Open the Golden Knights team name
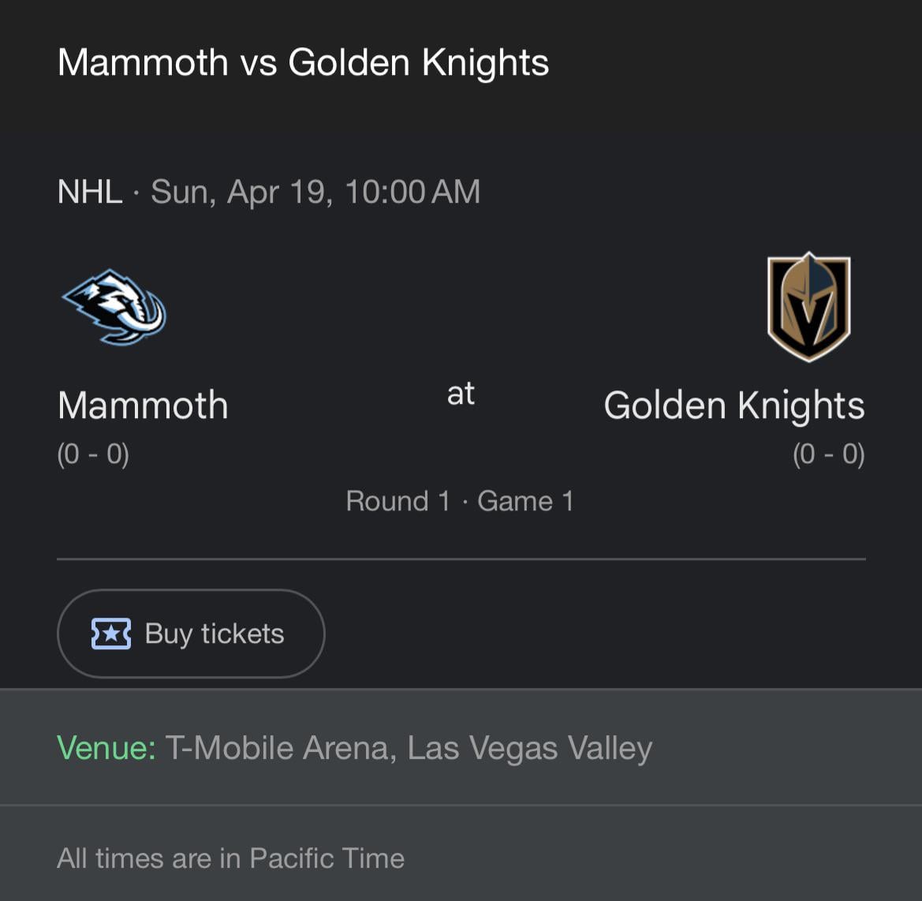The image size is (922, 901). click(733, 406)
